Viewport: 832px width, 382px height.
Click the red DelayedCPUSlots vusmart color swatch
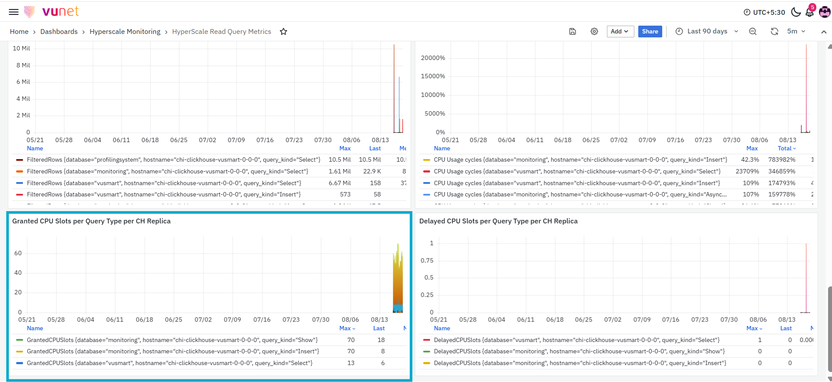(427, 340)
